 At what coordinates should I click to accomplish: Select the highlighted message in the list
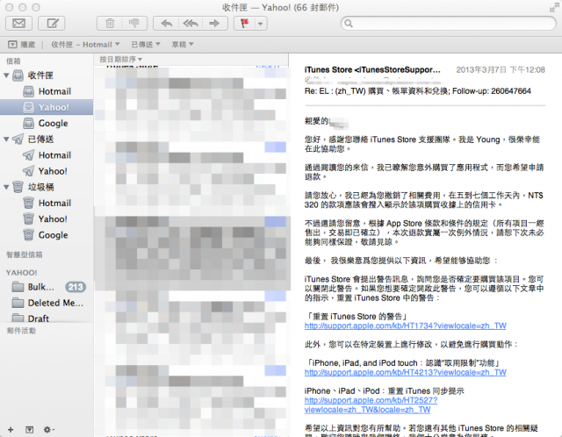[192, 253]
